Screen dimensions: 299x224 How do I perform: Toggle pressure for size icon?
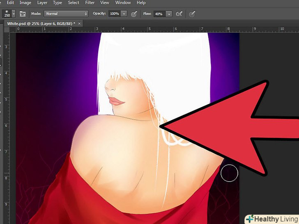pyautogui.click(x=191, y=14)
